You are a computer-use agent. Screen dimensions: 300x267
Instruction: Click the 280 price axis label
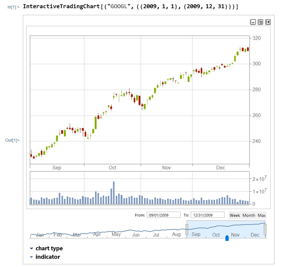coord(256,90)
